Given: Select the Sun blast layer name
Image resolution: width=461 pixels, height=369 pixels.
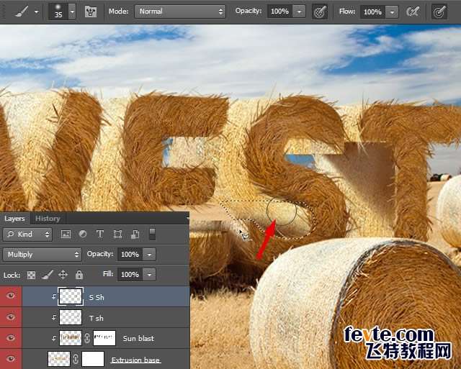Looking at the screenshot, I should point(138,339).
